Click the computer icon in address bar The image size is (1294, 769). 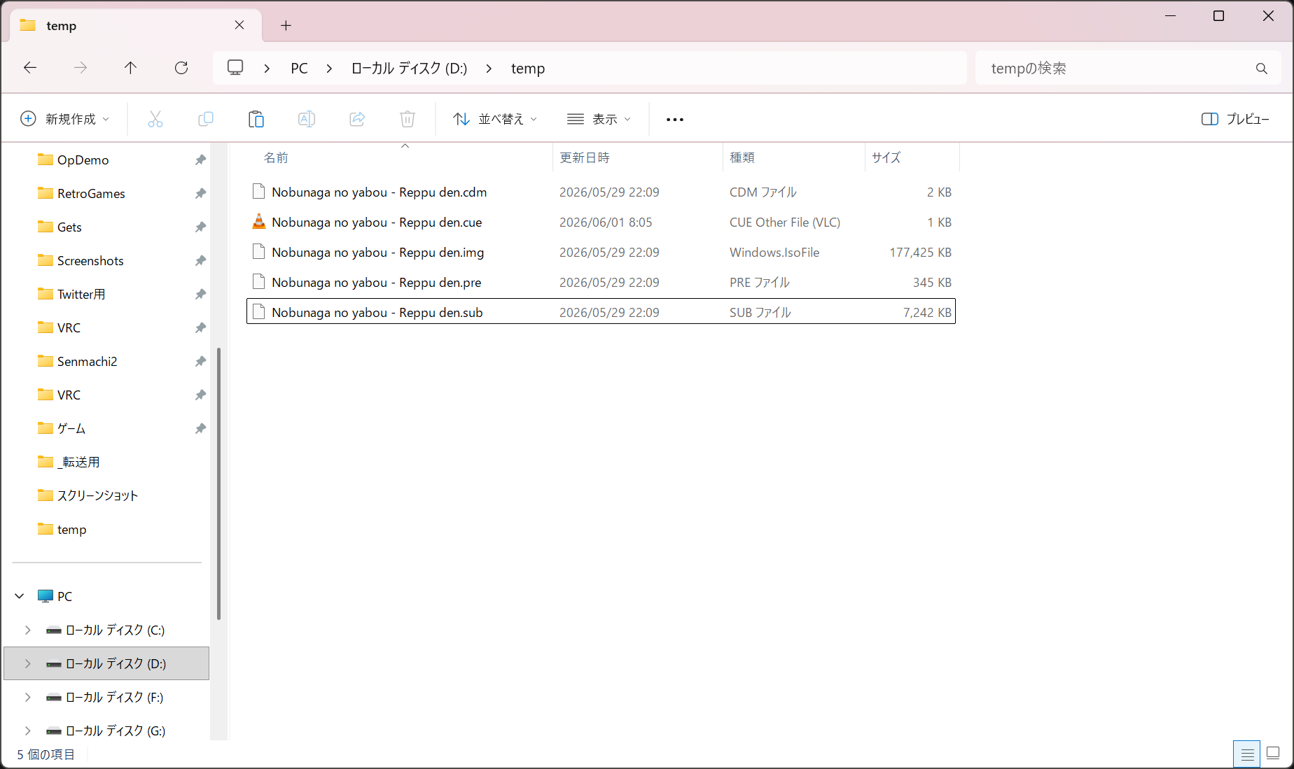(x=235, y=68)
